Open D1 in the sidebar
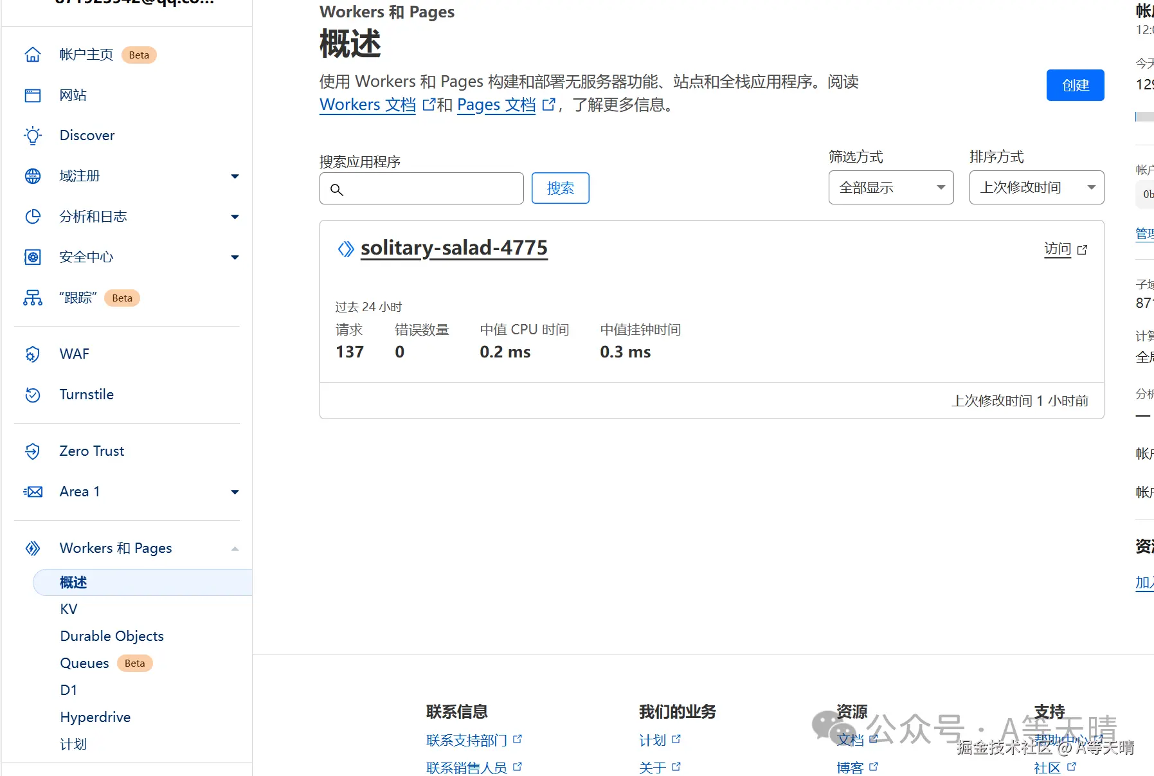1154x776 pixels. pyautogui.click(x=68, y=690)
